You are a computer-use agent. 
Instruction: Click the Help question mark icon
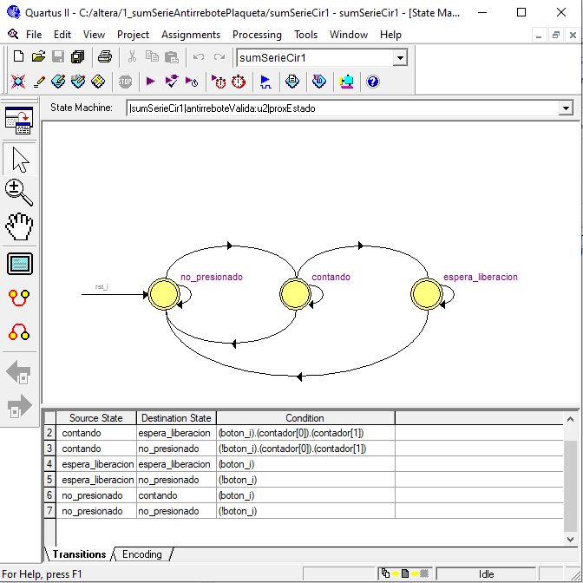pos(373,82)
